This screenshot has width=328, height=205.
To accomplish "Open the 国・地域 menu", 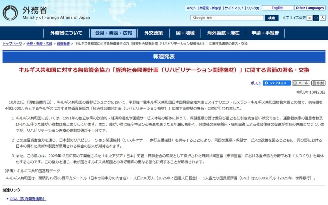I will tap(185, 33).
